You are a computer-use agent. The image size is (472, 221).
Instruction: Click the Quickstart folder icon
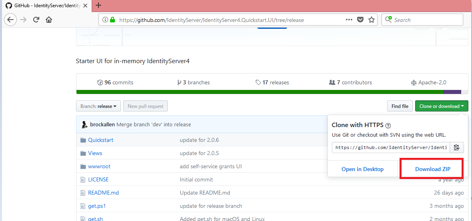83,140
